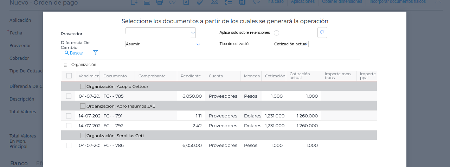Viewport: 450px width, 167px height.
Task: Click the comment bubble icon in toolbar
Action: point(257,2)
